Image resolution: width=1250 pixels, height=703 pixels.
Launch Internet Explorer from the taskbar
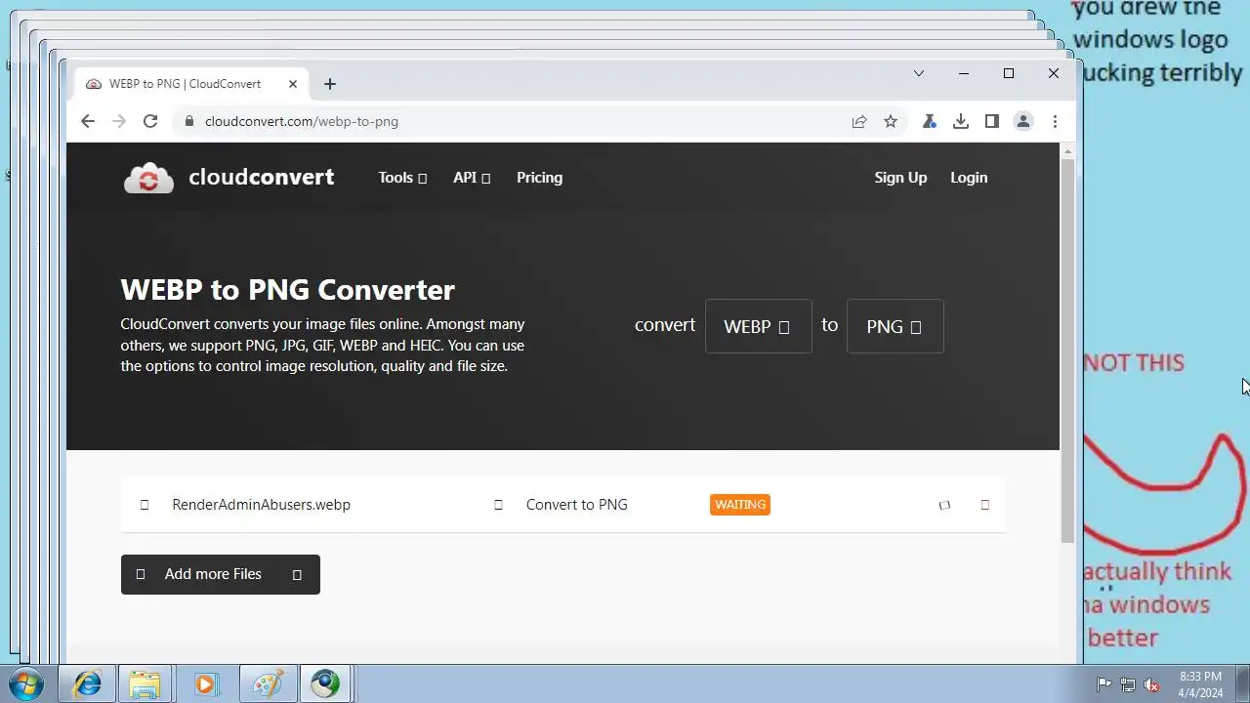(88, 683)
